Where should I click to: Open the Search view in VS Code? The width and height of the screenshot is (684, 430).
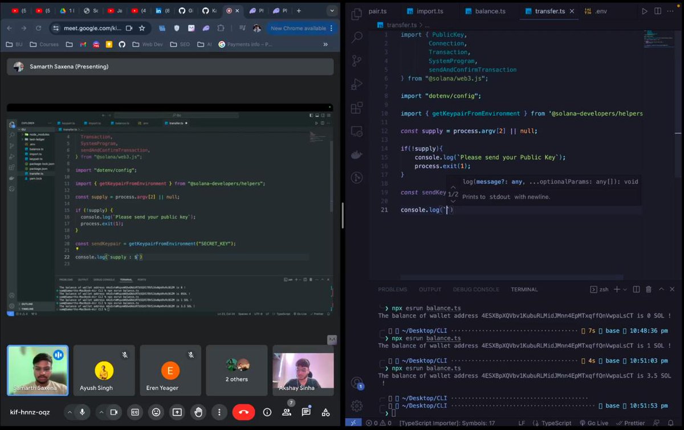click(x=356, y=37)
